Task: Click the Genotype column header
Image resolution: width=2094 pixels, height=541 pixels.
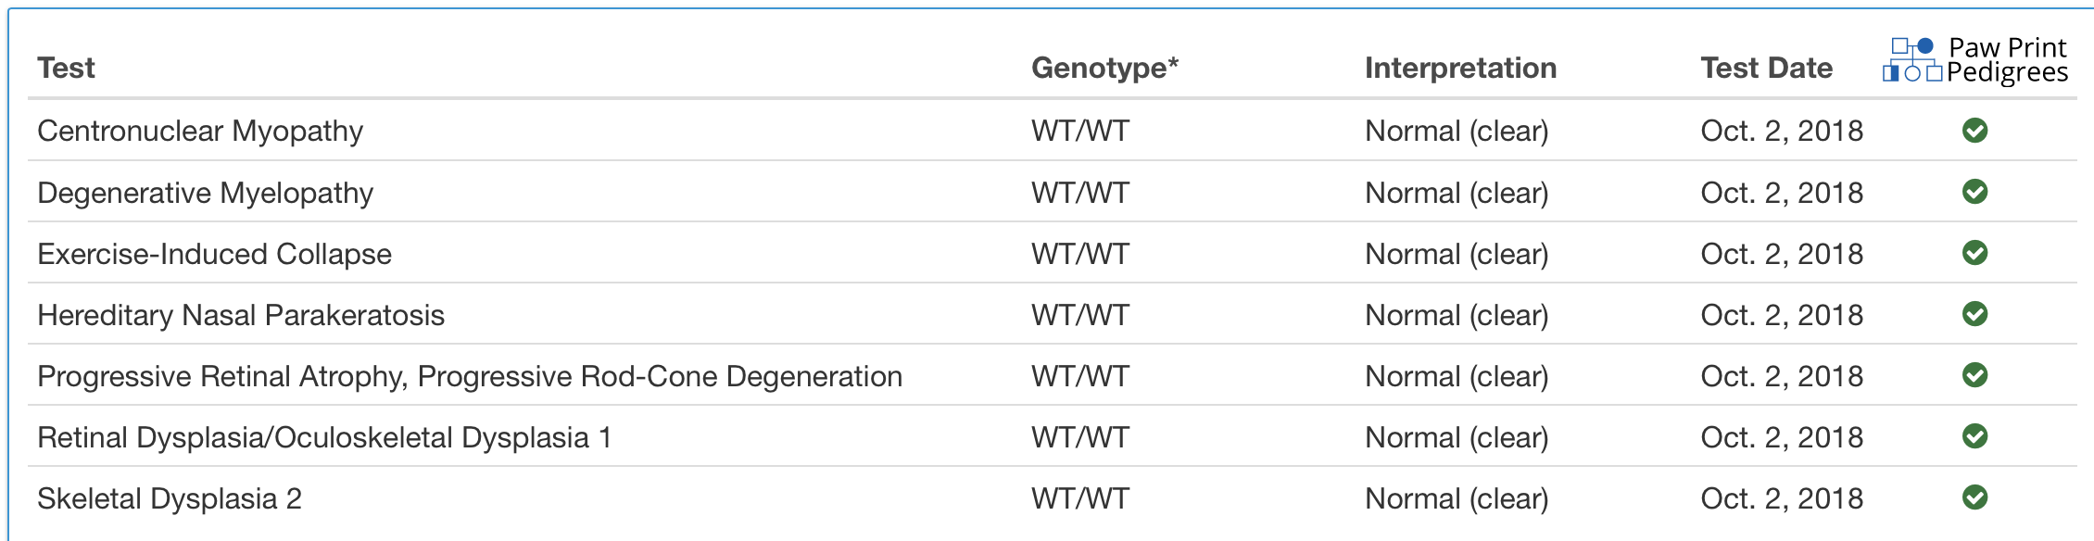Action: (x=1104, y=68)
